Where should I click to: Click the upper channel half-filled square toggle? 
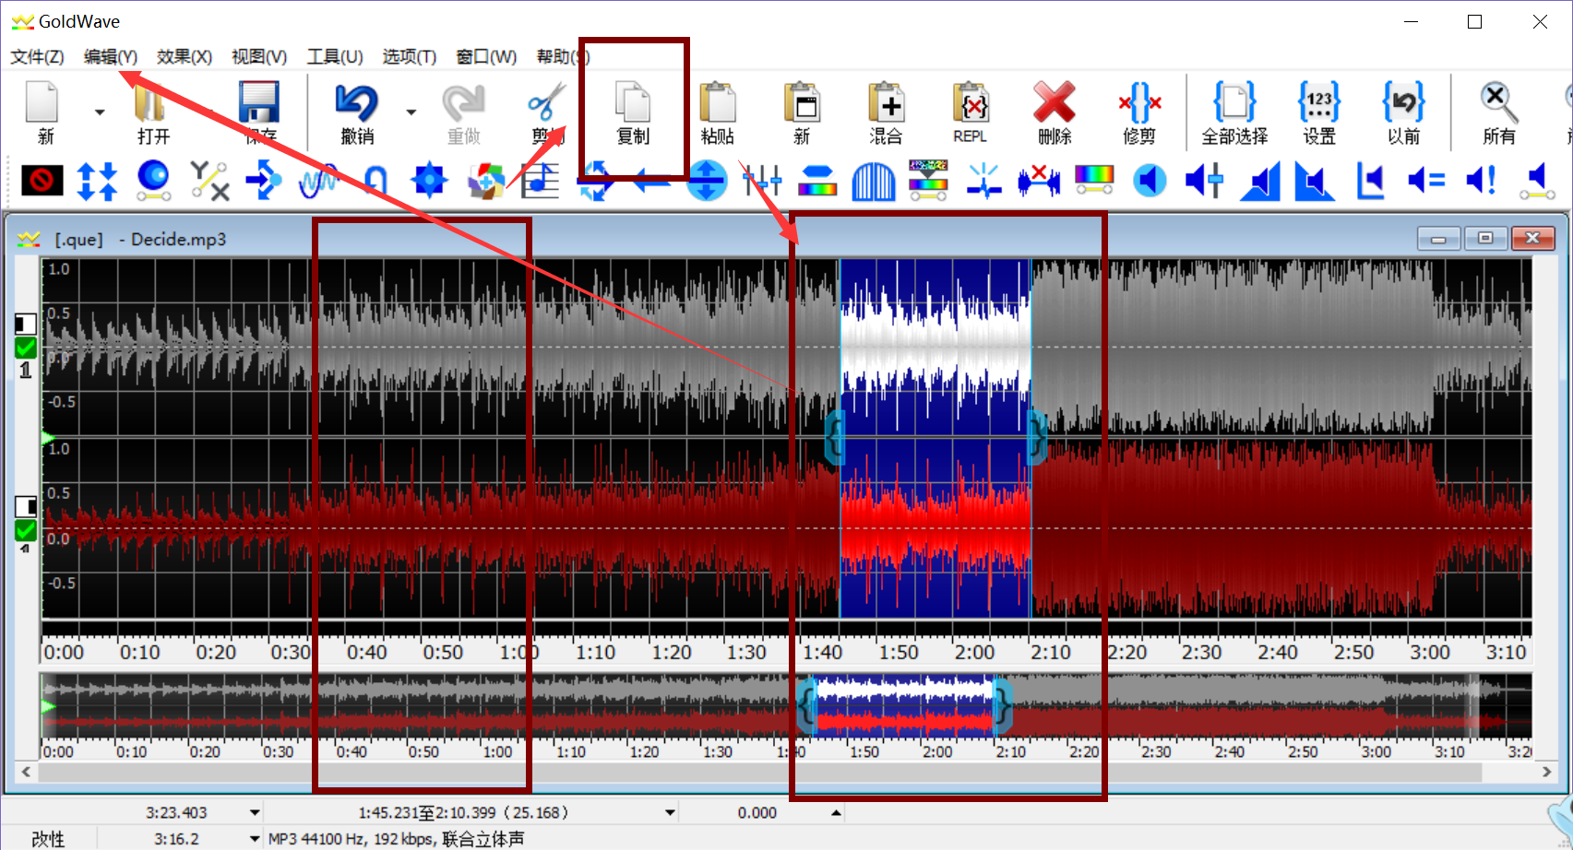click(26, 324)
